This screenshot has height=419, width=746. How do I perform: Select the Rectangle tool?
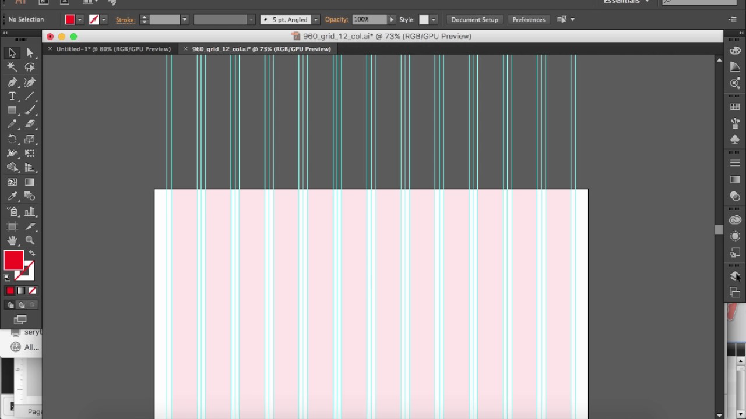(12, 111)
